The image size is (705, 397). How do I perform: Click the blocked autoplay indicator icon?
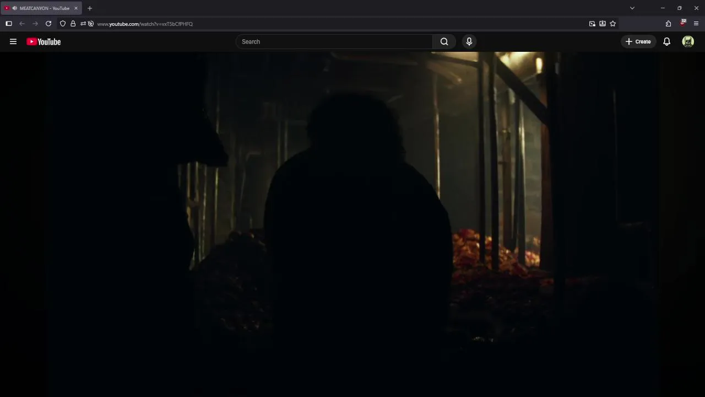point(91,24)
